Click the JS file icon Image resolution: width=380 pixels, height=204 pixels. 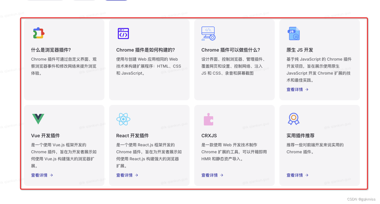pos(293,34)
